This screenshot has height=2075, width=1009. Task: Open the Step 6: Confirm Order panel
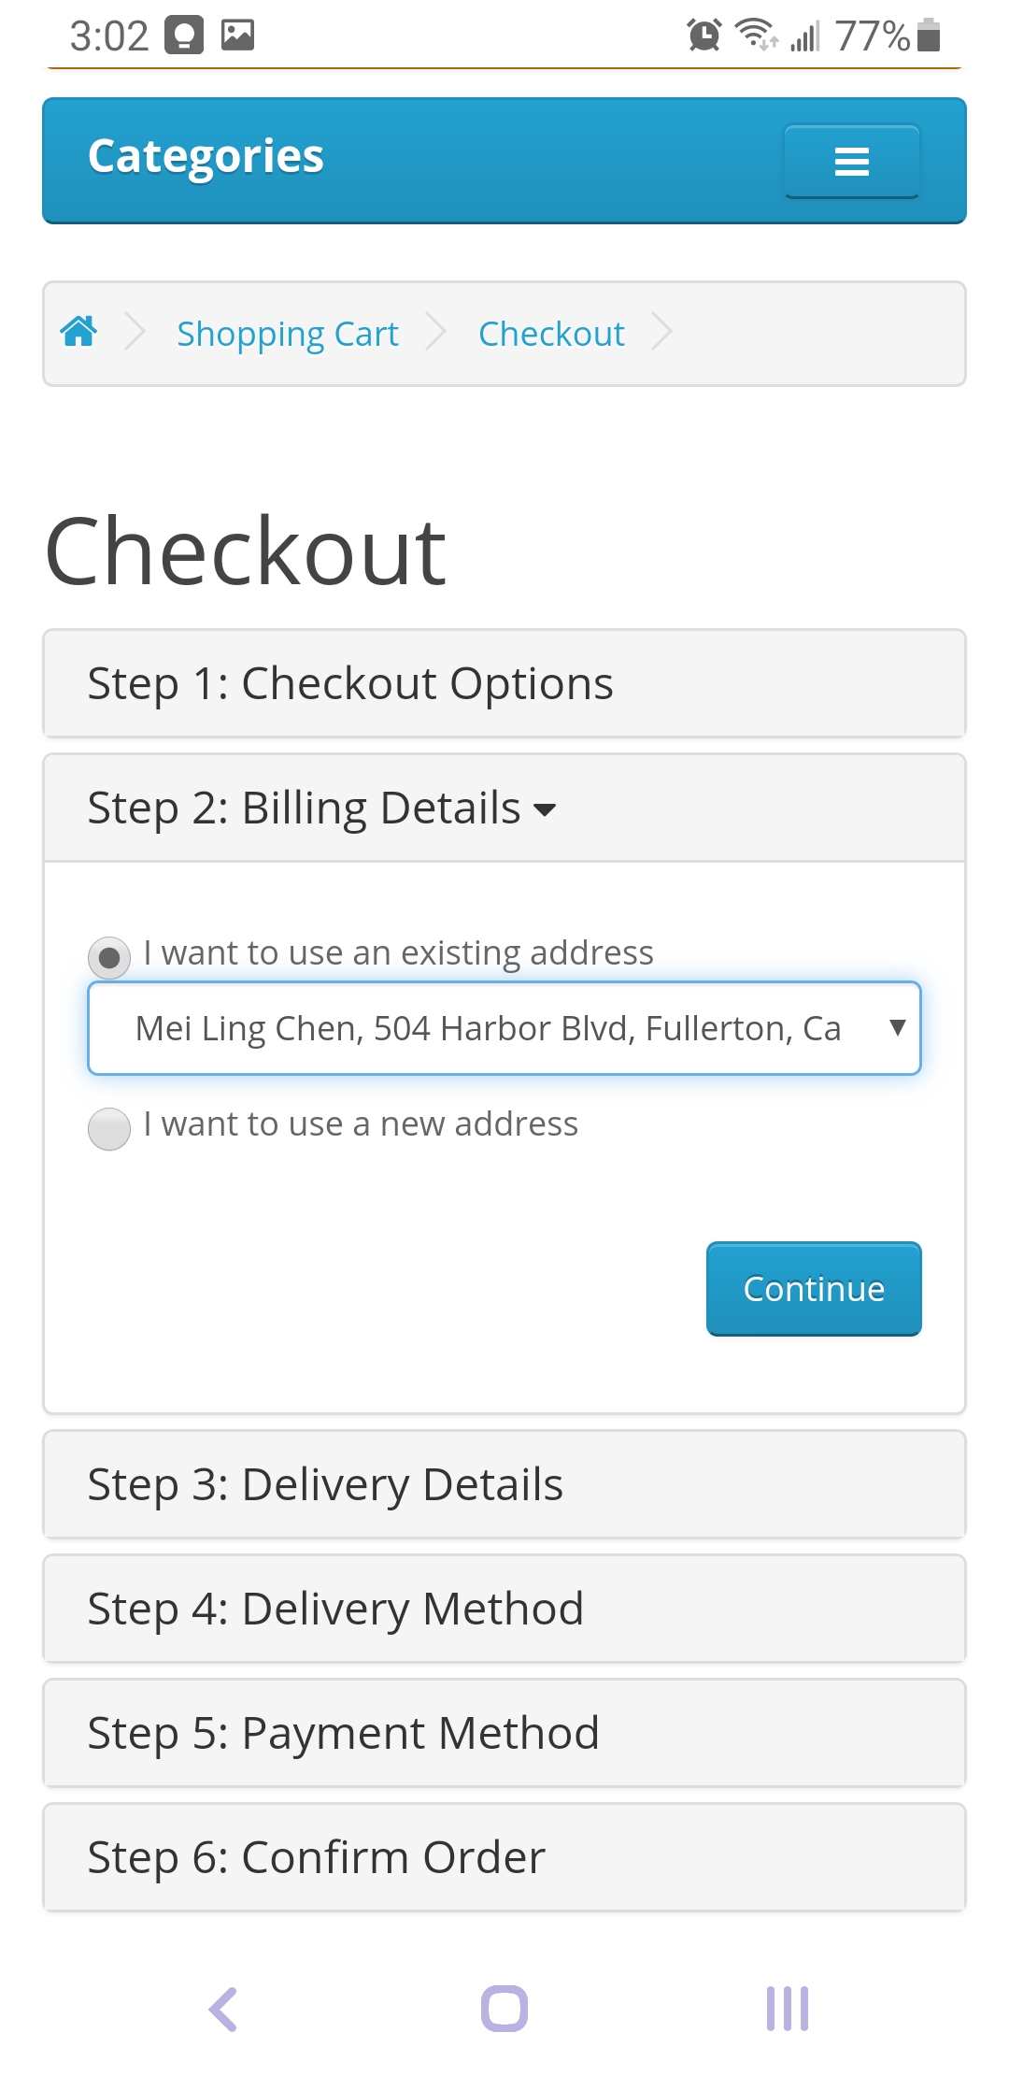(x=504, y=1857)
